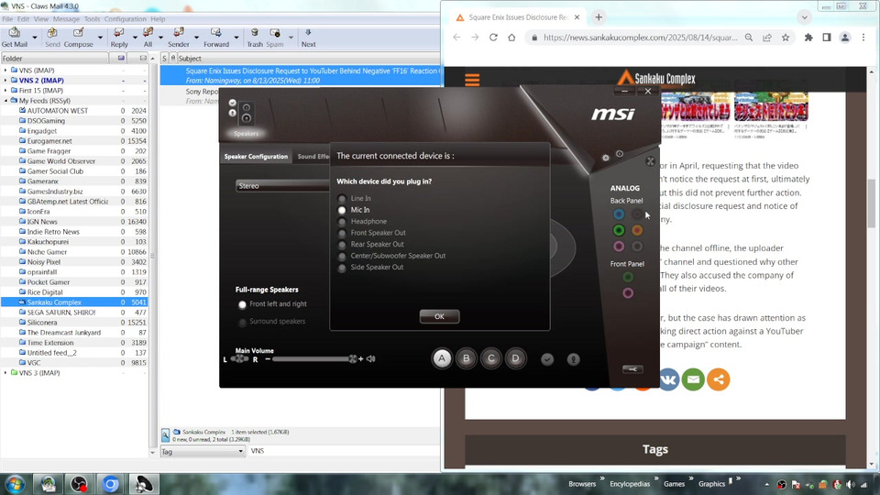Click the VK share icon
Screen dimensions: 880x495
668,379
